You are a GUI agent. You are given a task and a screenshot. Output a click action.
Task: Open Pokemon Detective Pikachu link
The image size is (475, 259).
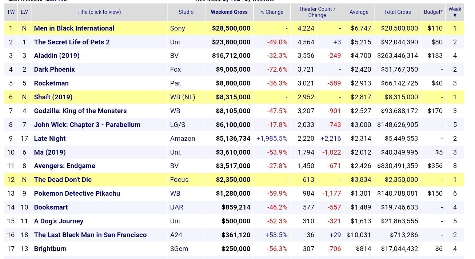tap(77, 194)
